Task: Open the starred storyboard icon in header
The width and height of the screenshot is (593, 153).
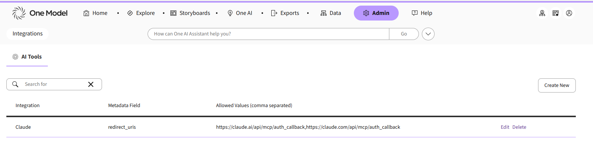Action: pos(556,13)
